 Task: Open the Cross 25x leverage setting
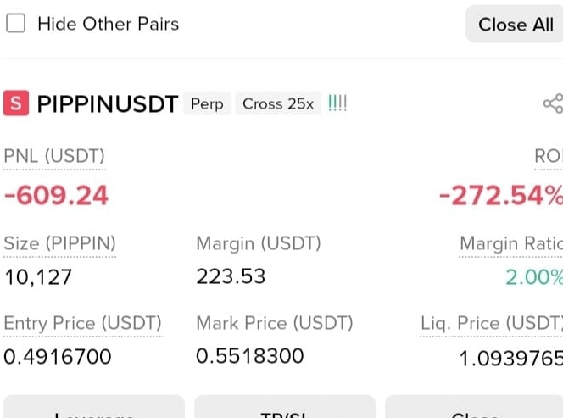pyautogui.click(x=278, y=103)
